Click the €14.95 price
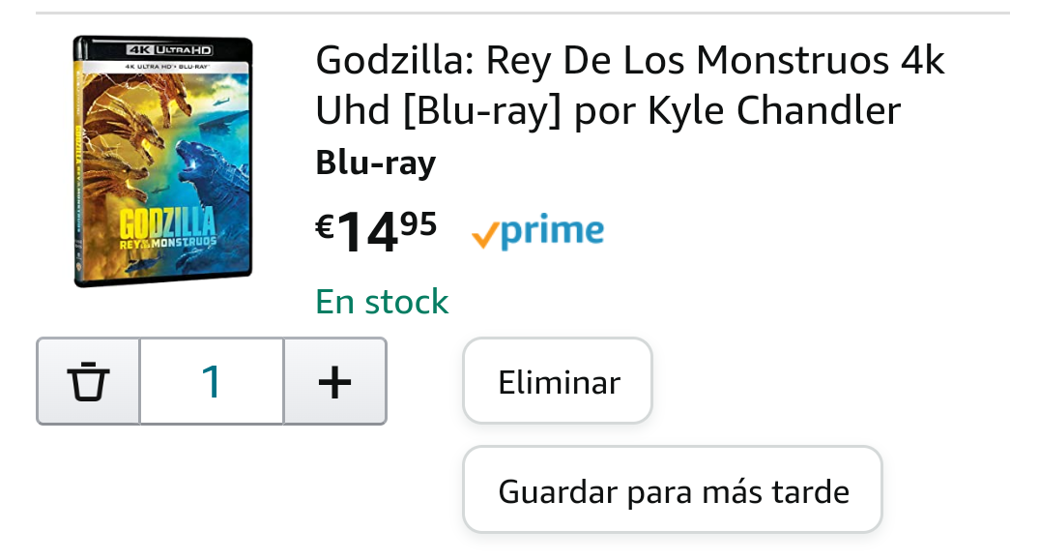 [x=376, y=231]
